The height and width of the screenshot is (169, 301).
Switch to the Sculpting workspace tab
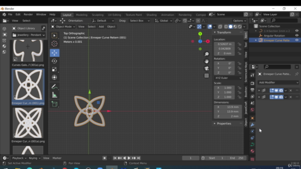tap(97, 15)
